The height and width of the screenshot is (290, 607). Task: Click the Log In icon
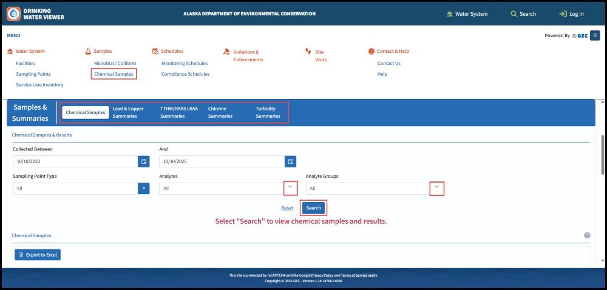click(563, 14)
